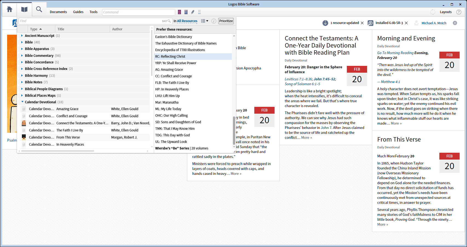Collapse the Calendar Devotional group

(x=22, y=102)
